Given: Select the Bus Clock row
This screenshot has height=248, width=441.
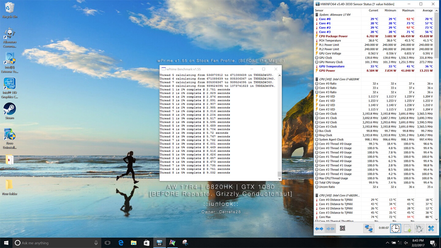Looking at the screenshot, I should [x=374, y=131].
